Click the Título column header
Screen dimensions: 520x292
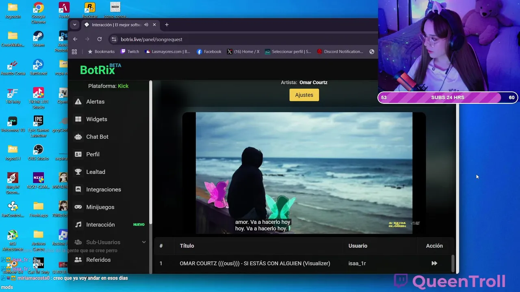coord(187,246)
